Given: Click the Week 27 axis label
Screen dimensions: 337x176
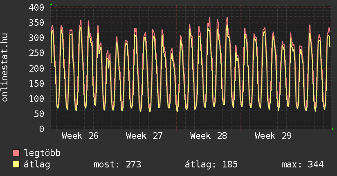Looking at the screenshot, I should [144, 136].
